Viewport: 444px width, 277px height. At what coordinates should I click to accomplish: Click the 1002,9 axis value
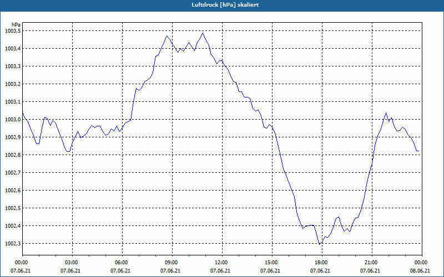[13, 137]
